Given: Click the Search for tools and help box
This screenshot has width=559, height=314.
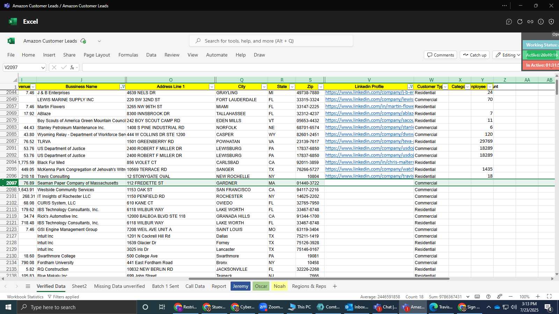Looking at the screenshot, I should pos(271,41).
